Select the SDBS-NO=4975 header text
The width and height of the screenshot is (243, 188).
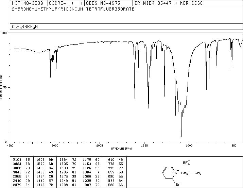click(103, 3)
